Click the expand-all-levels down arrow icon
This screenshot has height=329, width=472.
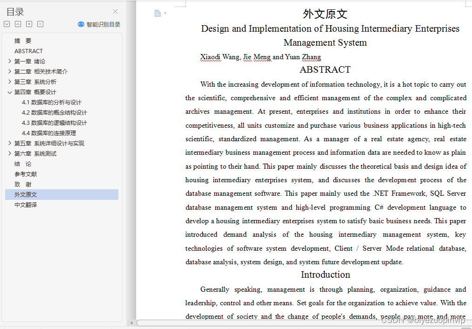click(x=7, y=24)
